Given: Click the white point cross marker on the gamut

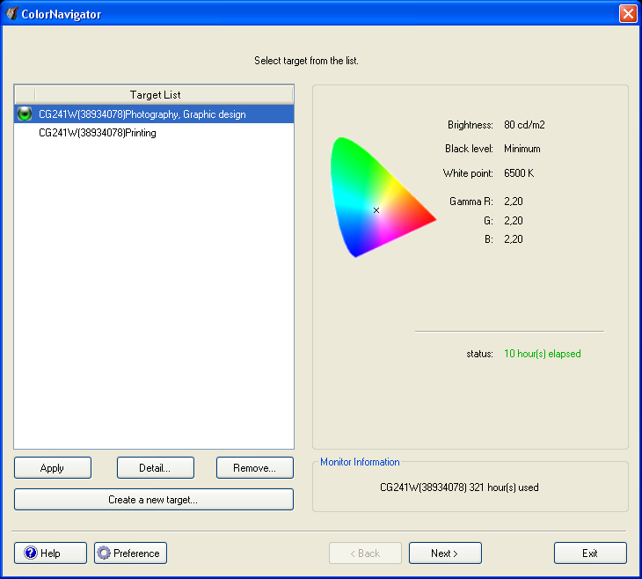Looking at the screenshot, I should click(376, 210).
